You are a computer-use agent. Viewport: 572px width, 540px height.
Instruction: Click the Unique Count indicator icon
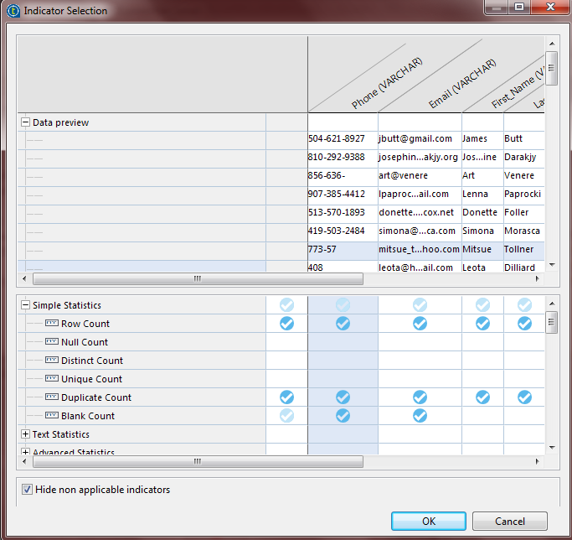tap(52, 379)
